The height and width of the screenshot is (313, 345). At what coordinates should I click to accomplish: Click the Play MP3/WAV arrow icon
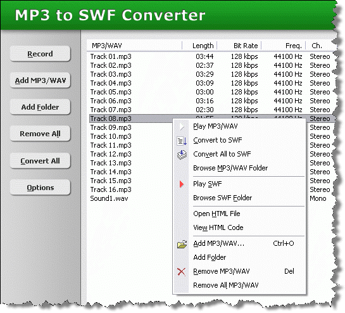point(182,127)
